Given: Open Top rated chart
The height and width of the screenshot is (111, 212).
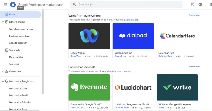Looking at the screenshot, I should point(14,64).
